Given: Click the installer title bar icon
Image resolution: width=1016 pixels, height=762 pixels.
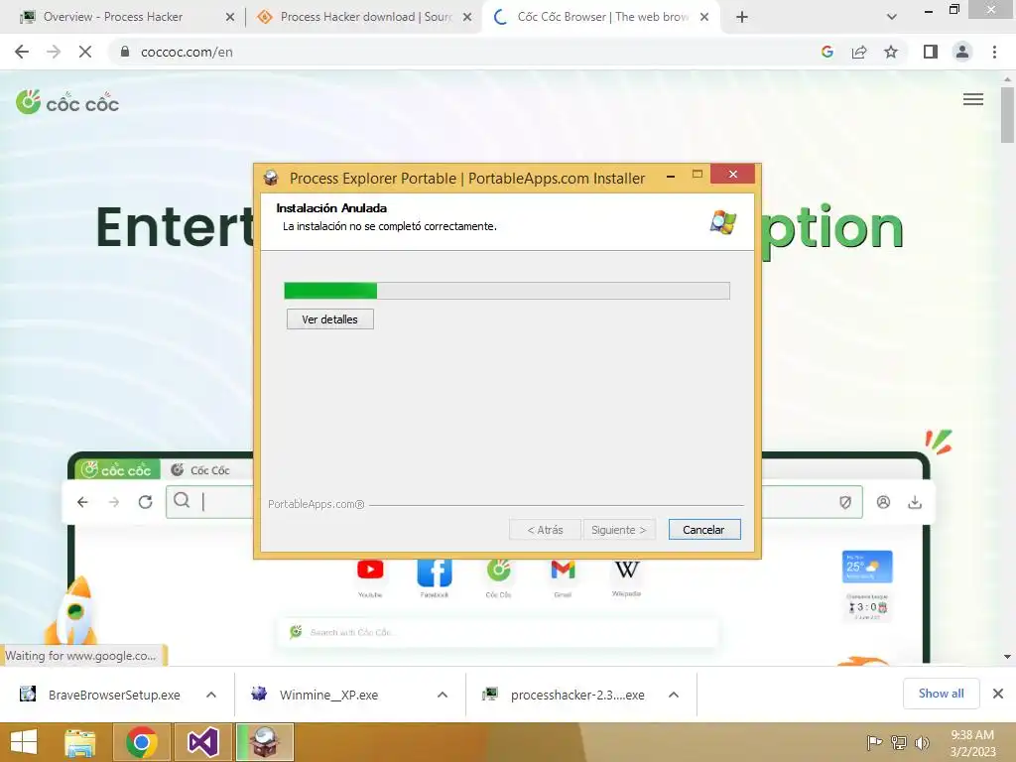Looking at the screenshot, I should point(271,178).
